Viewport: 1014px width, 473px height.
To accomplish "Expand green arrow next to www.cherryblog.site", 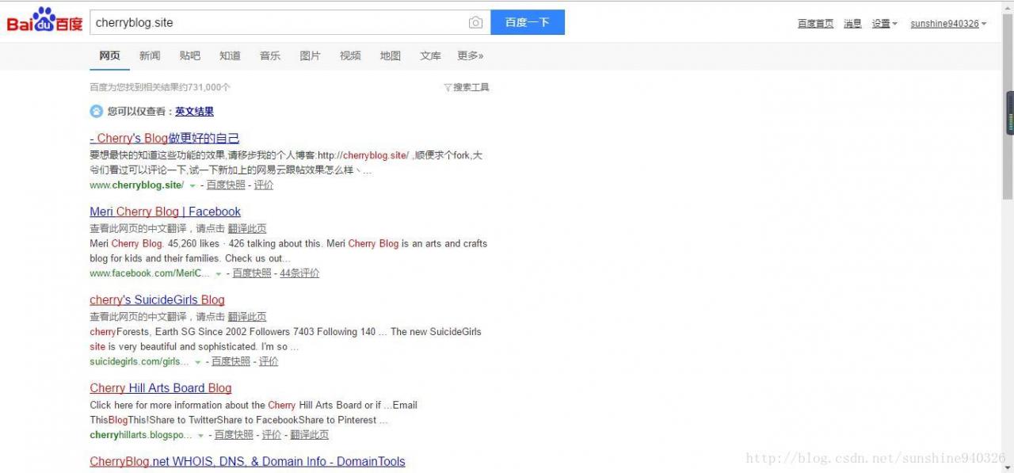I will coord(193,185).
